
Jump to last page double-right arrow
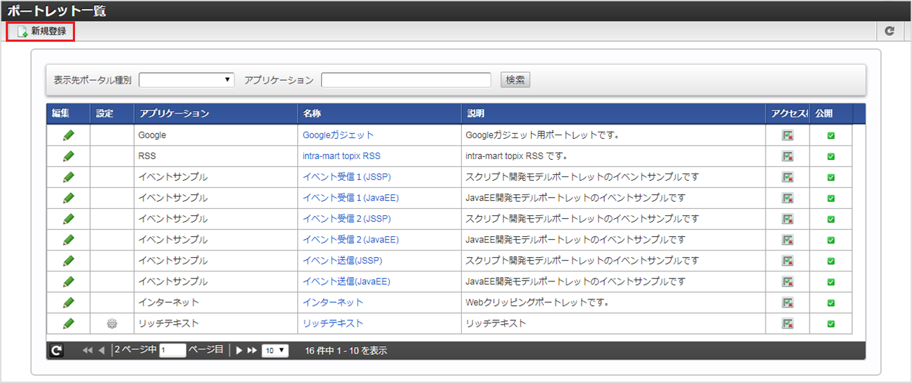(252, 351)
